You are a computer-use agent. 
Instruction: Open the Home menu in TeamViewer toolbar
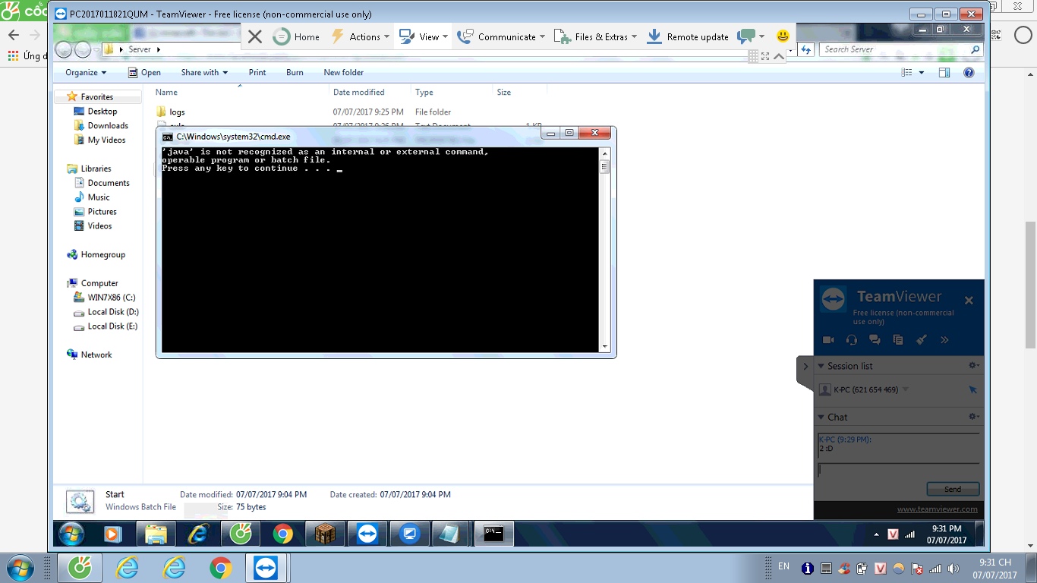(x=296, y=36)
